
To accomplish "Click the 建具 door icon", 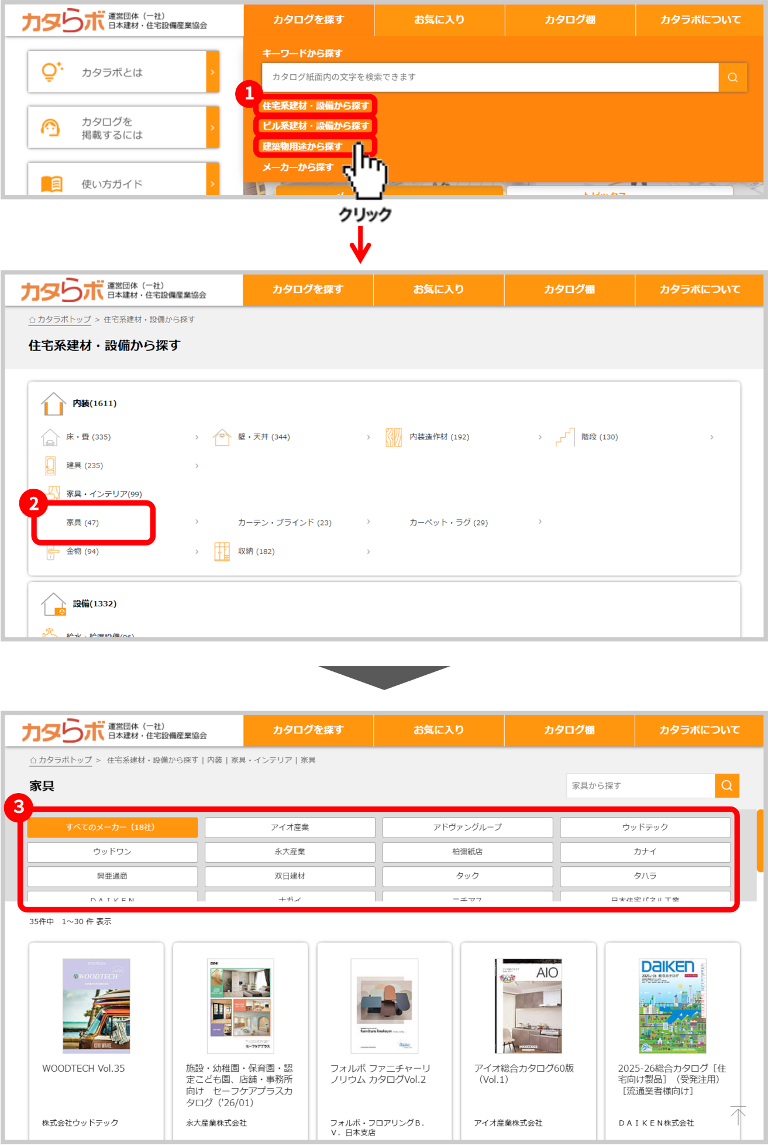I will (50, 466).
